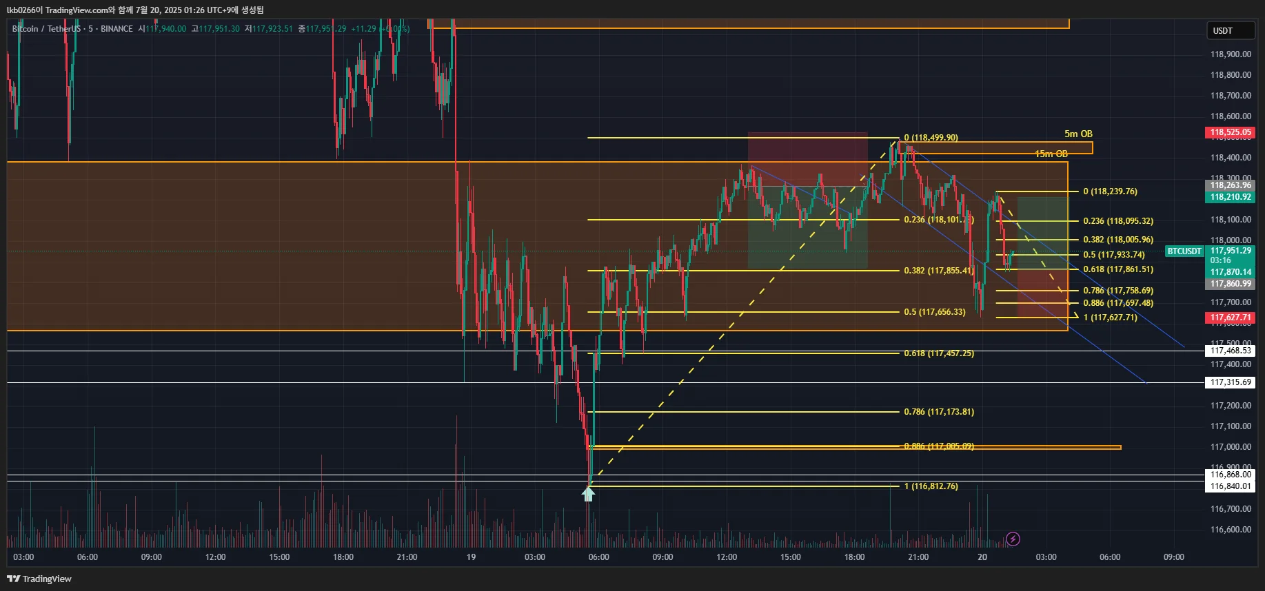The height and width of the screenshot is (591, 1265).
Task: Click the 117,951.29 current price tag
Action: point(1231,251)
